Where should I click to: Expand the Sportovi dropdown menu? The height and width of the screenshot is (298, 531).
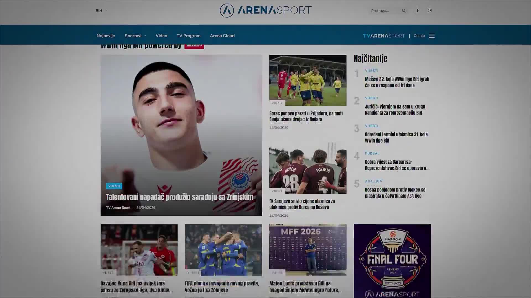click(135, 36)
